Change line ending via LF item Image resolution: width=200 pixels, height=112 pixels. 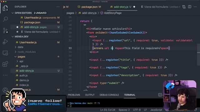point(145,110)
